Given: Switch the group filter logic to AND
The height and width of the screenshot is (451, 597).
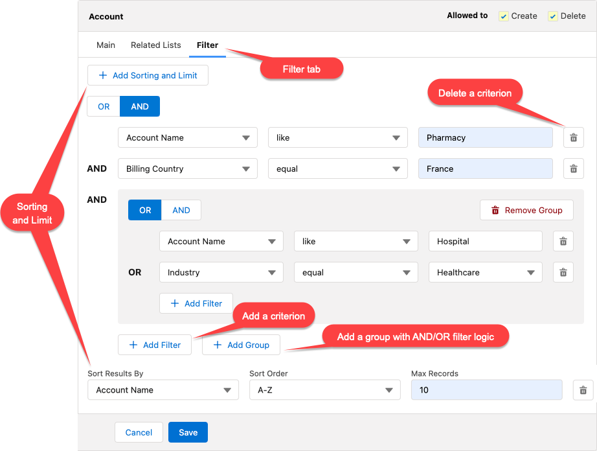Looking at the screenshot, I should [x=181, y=210].
